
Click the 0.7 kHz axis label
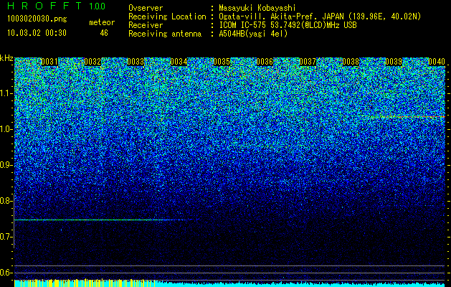point(6,237)
